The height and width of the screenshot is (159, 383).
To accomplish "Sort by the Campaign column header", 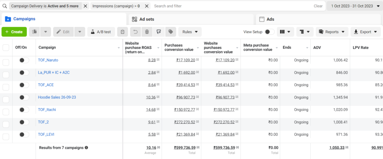I will pos(79,47).
